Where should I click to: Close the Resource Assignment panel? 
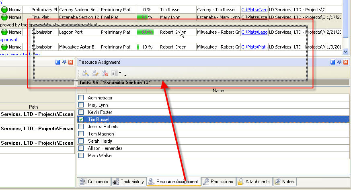tap(345, 62)
